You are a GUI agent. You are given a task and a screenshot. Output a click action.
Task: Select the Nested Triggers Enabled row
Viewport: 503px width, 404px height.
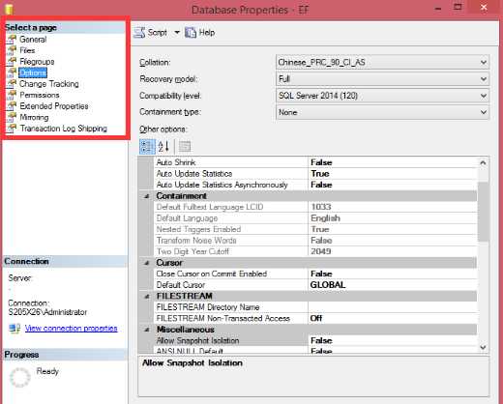315,229
